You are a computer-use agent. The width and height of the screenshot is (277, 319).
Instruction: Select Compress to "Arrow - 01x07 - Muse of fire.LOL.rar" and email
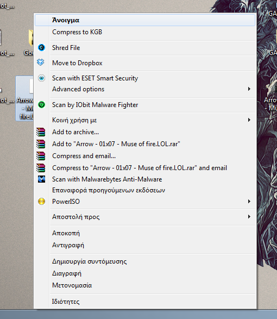145,168
